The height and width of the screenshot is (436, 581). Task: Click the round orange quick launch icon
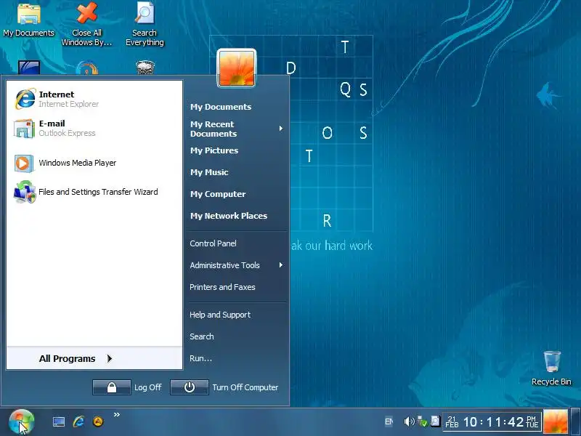coord(98,421)
